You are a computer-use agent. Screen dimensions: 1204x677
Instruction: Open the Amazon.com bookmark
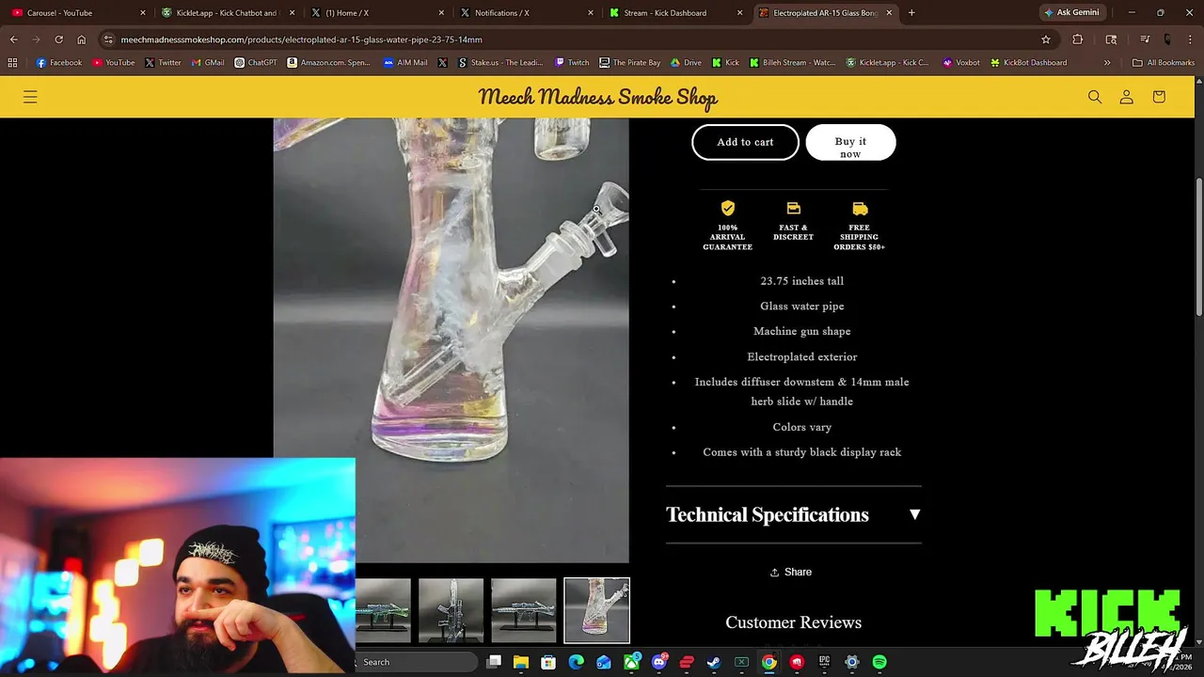[329, 63]
